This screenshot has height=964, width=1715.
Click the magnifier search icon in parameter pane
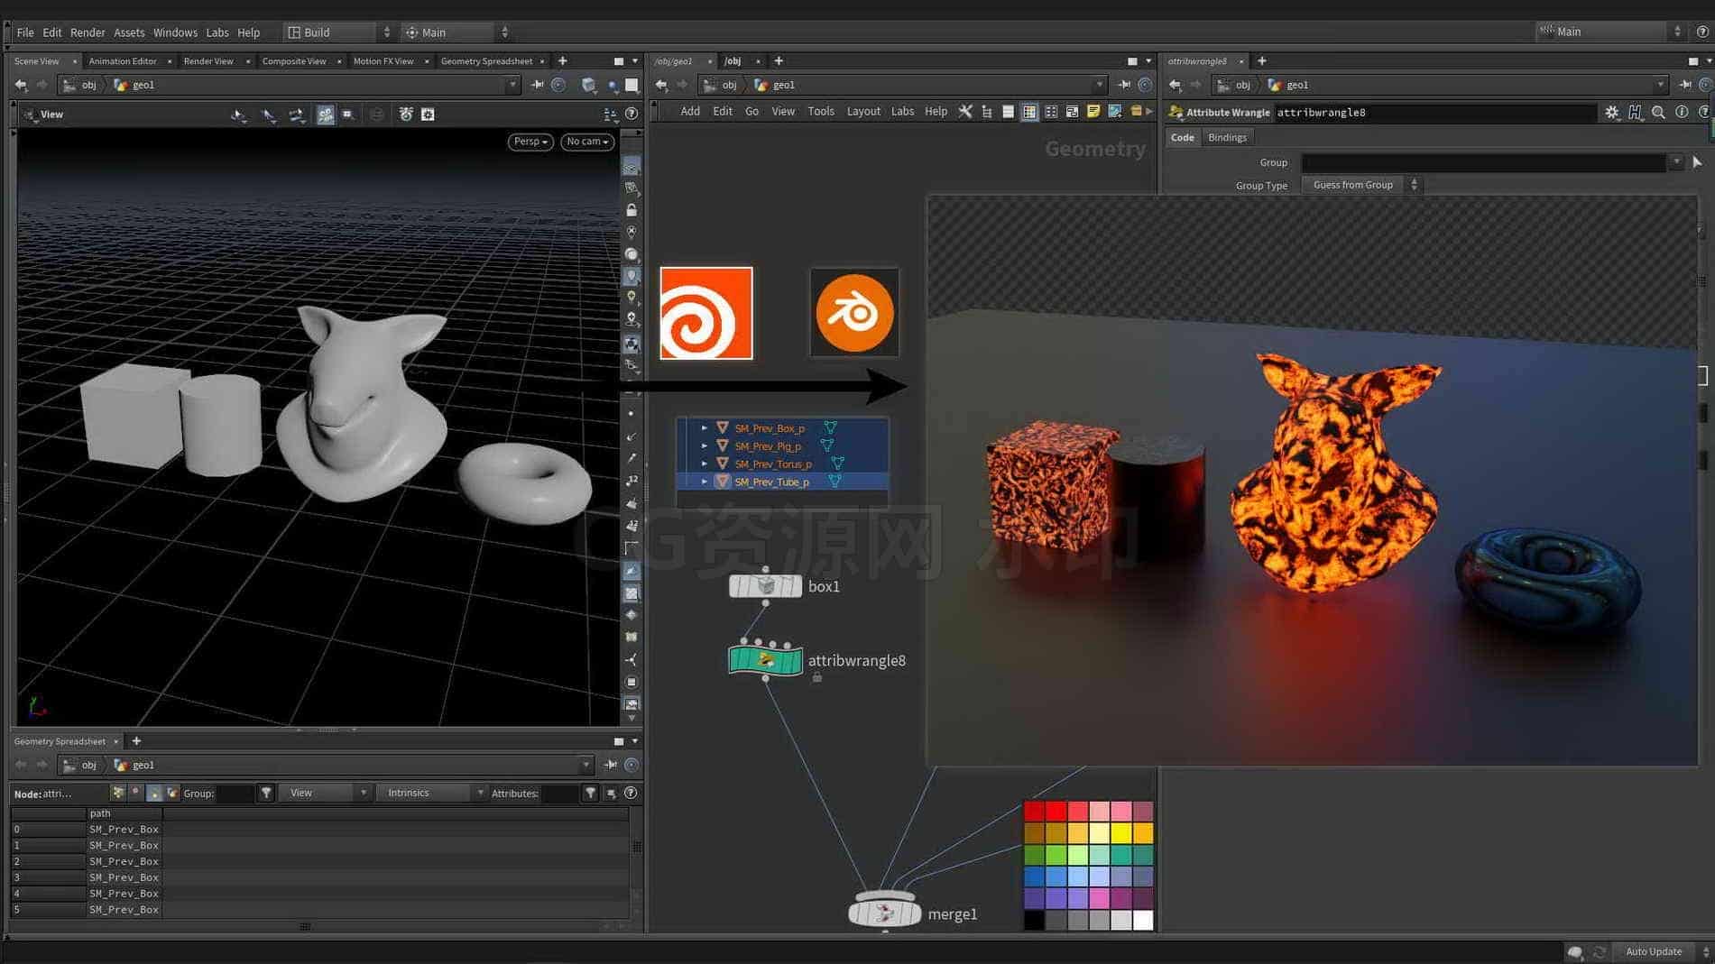point(1658,113)
